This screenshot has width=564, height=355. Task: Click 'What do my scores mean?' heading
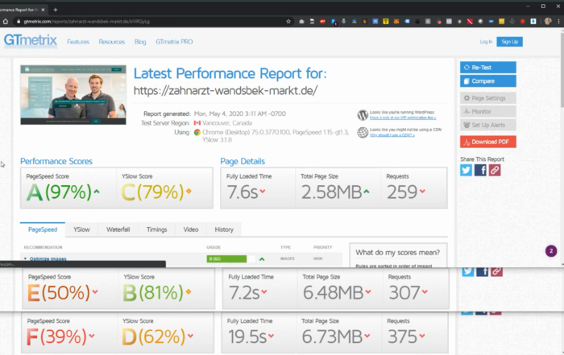click(x=397, y=253)
